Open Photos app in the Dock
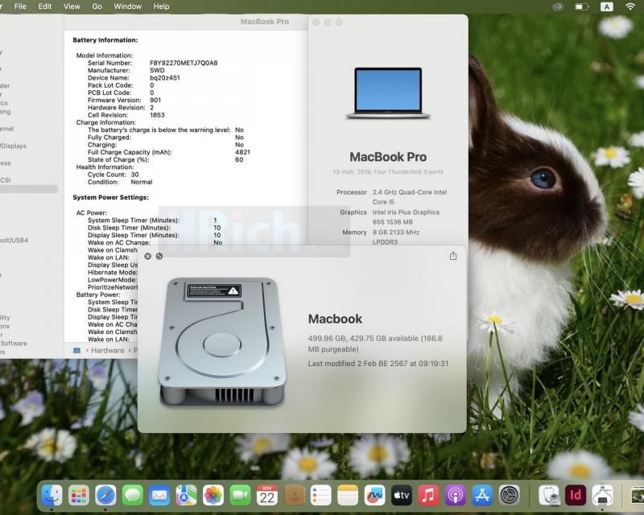Screen dimensions: 644x515 [x=213, y=496]
